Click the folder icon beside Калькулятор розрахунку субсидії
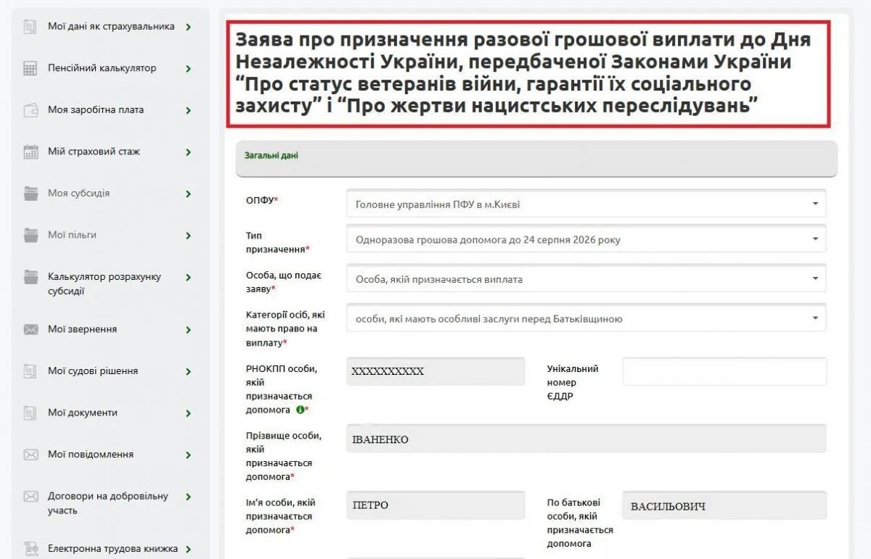Screen dimensions: 871x559 tap(30, 277)
